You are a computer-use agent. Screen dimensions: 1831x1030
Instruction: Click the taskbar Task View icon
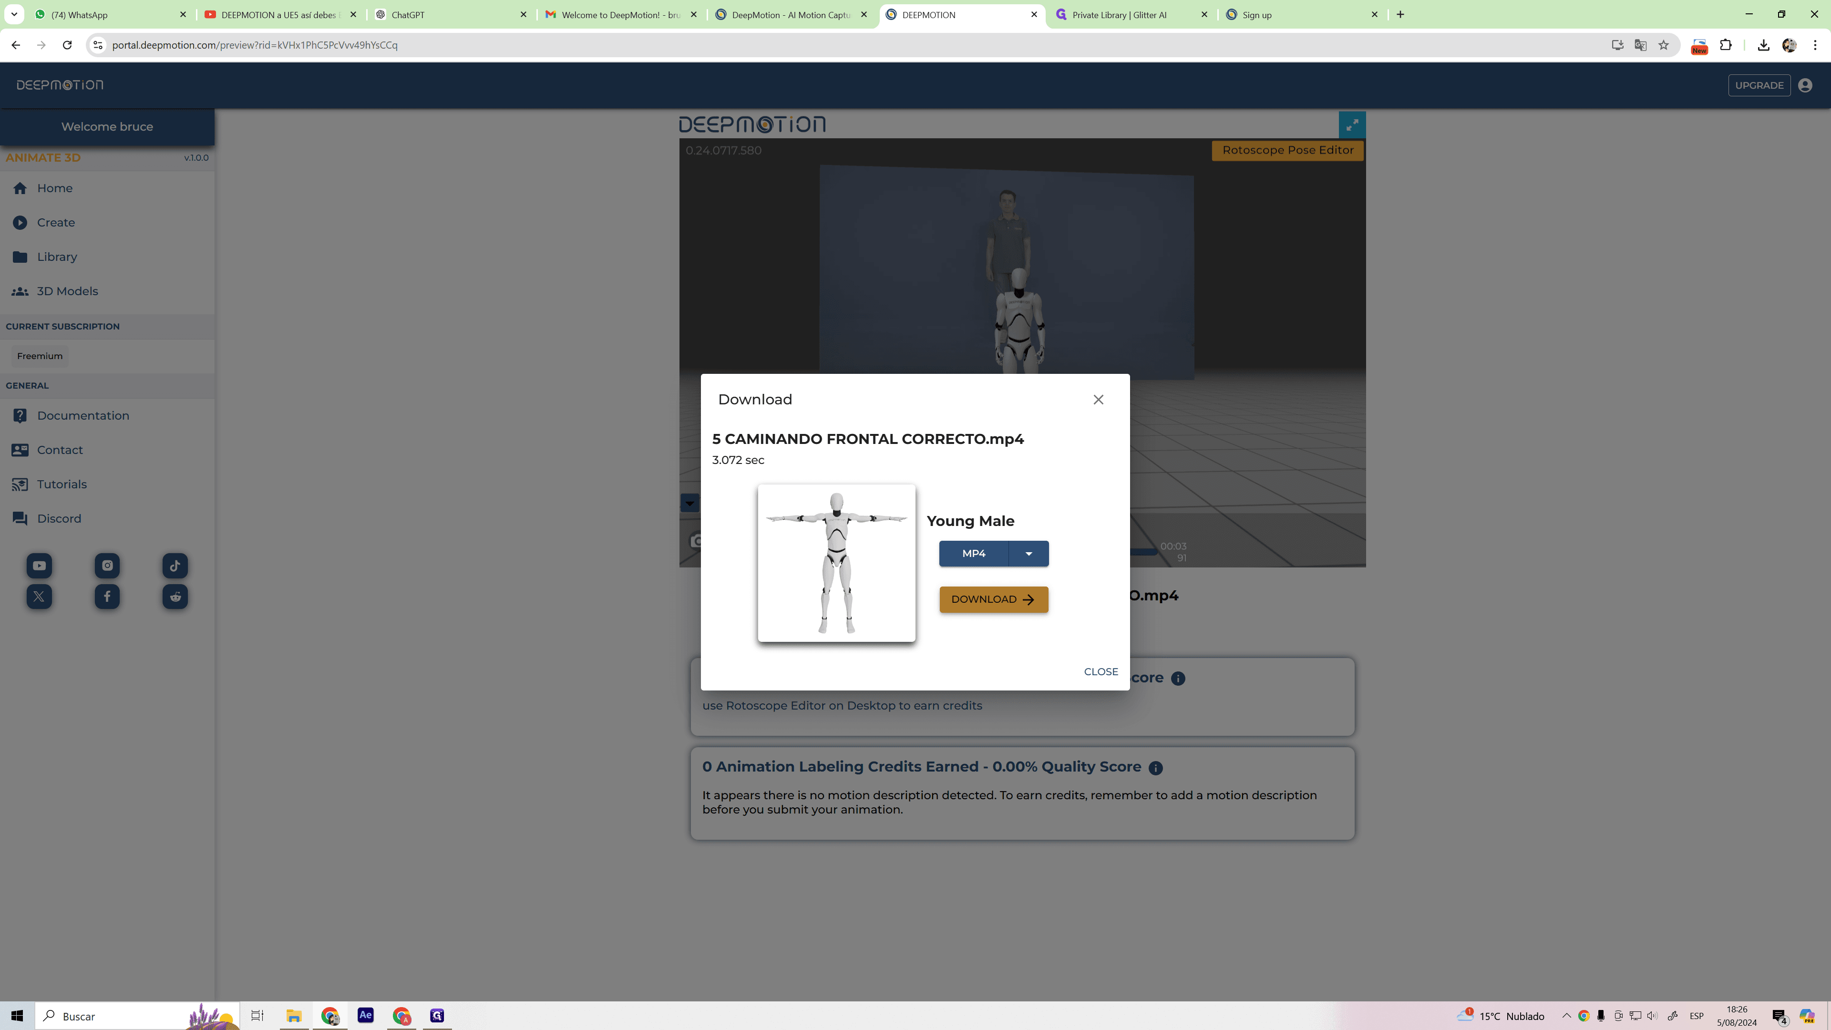(x=257, y=1016)
